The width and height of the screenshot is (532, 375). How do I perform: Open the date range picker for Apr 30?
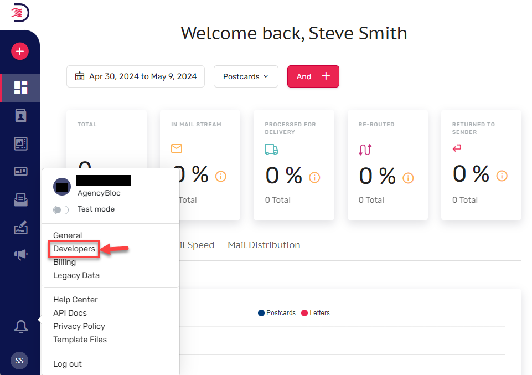135,76
